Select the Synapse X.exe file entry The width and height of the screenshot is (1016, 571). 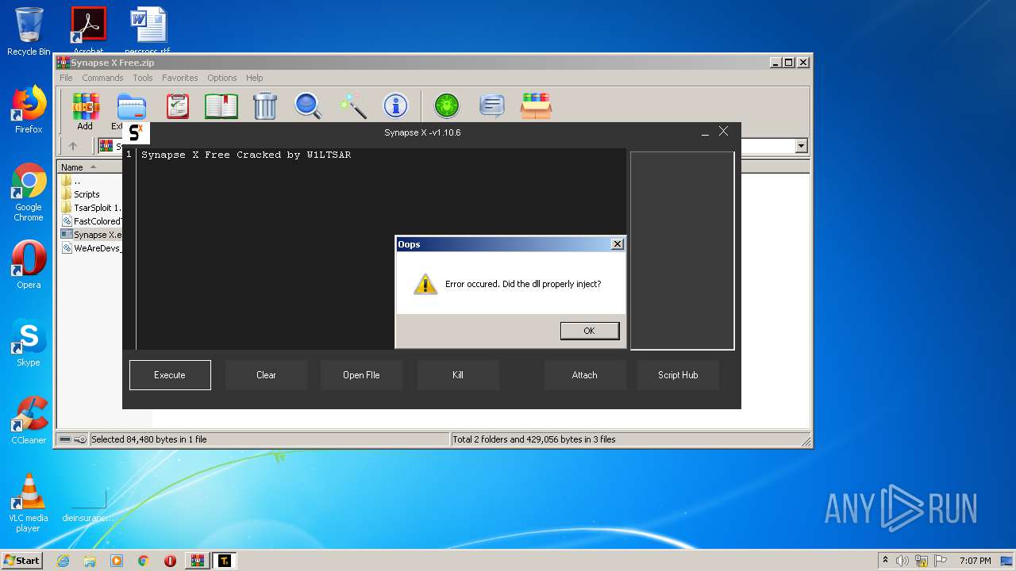(91, 235)
